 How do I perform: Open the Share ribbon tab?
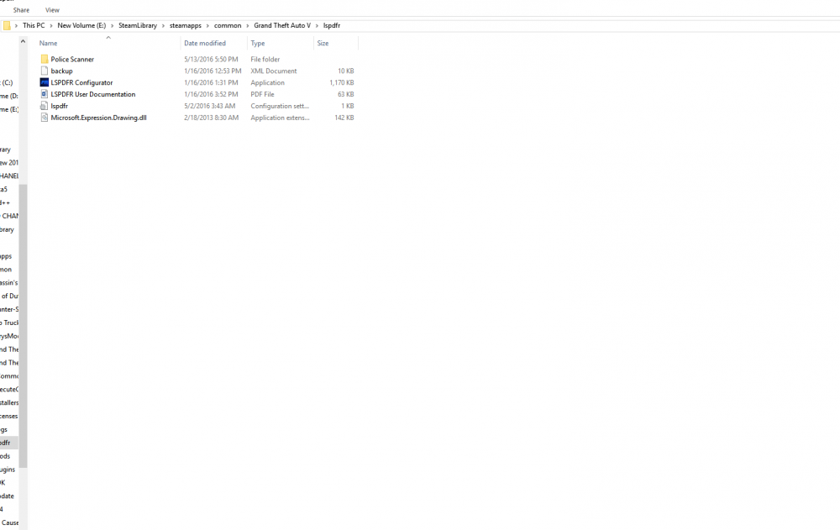22,10
